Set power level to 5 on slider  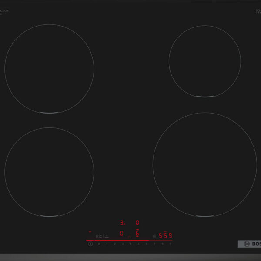(x=138, y=244)
